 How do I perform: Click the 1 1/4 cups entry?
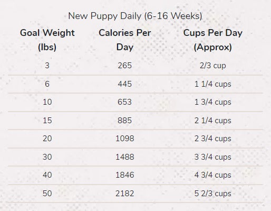point(213,84)
